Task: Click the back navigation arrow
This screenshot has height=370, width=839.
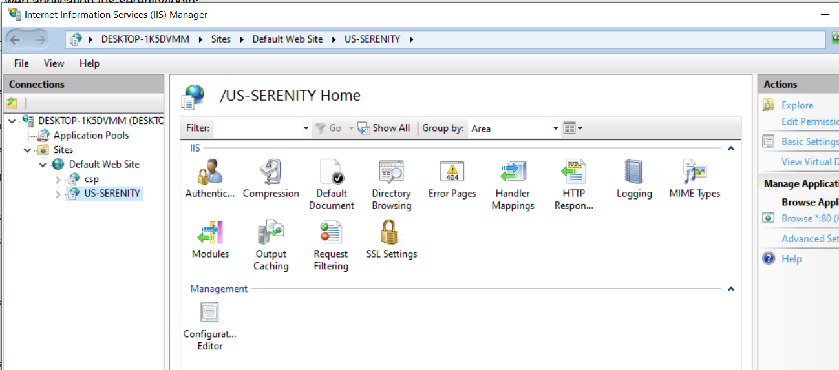Action: coord(15,39)
